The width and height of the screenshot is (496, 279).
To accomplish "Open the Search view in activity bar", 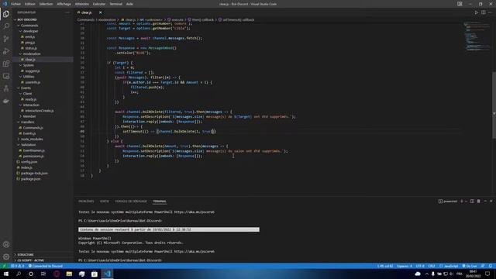I will (6, 26).
